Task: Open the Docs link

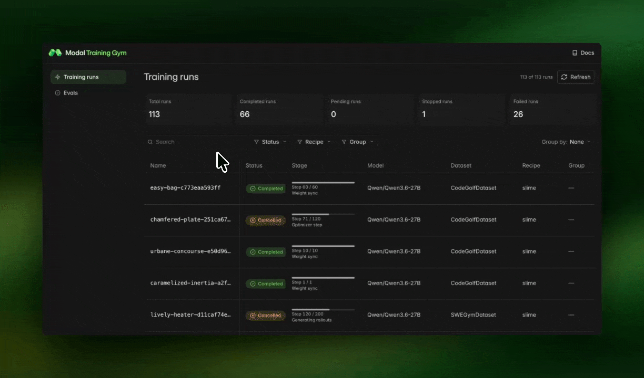Action: [583, 53]
